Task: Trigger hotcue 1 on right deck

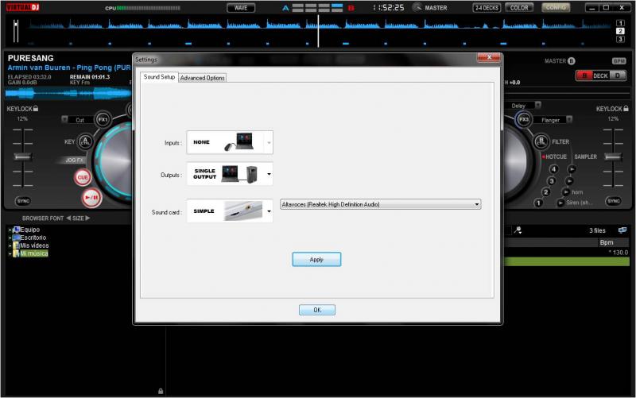Action: [x=538, y=203]
